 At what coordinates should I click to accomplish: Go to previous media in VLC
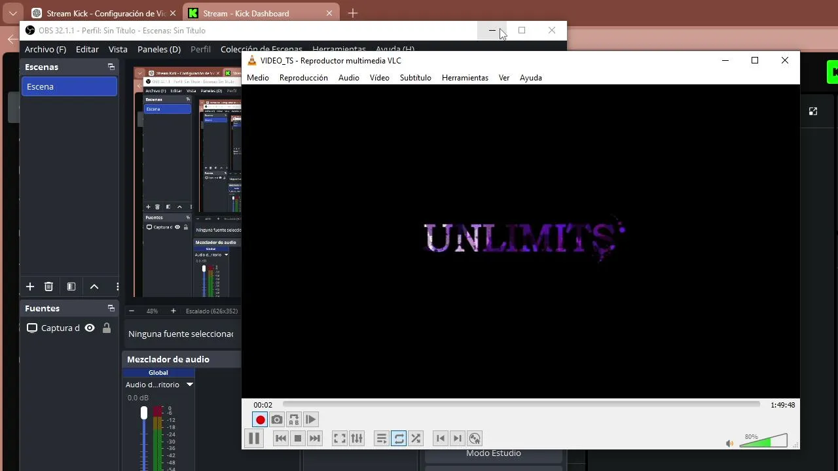click(x=281, y=438)
